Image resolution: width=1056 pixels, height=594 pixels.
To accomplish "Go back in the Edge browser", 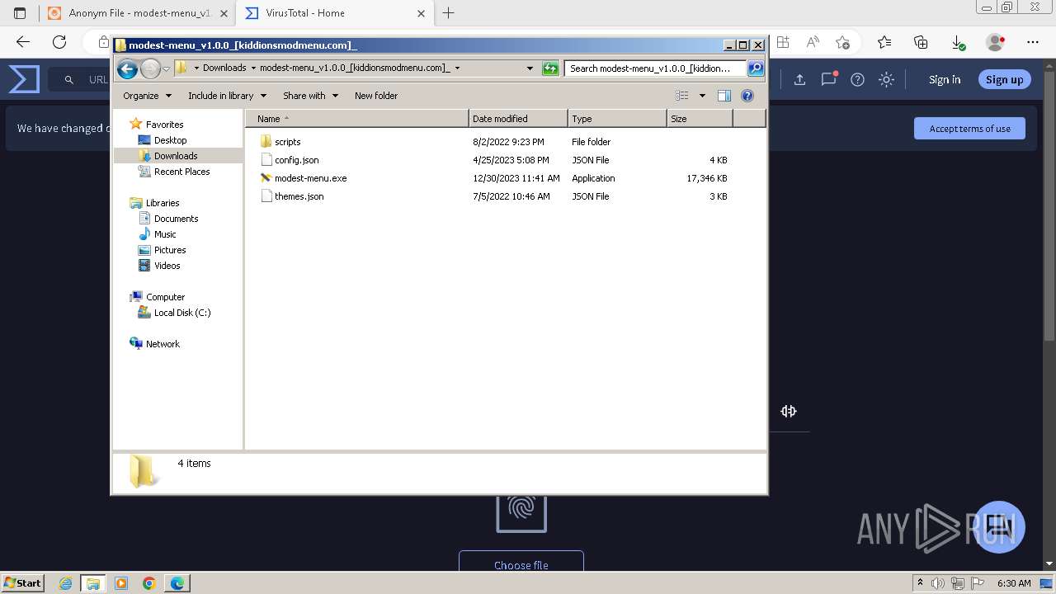I will [x=23, y=42].
